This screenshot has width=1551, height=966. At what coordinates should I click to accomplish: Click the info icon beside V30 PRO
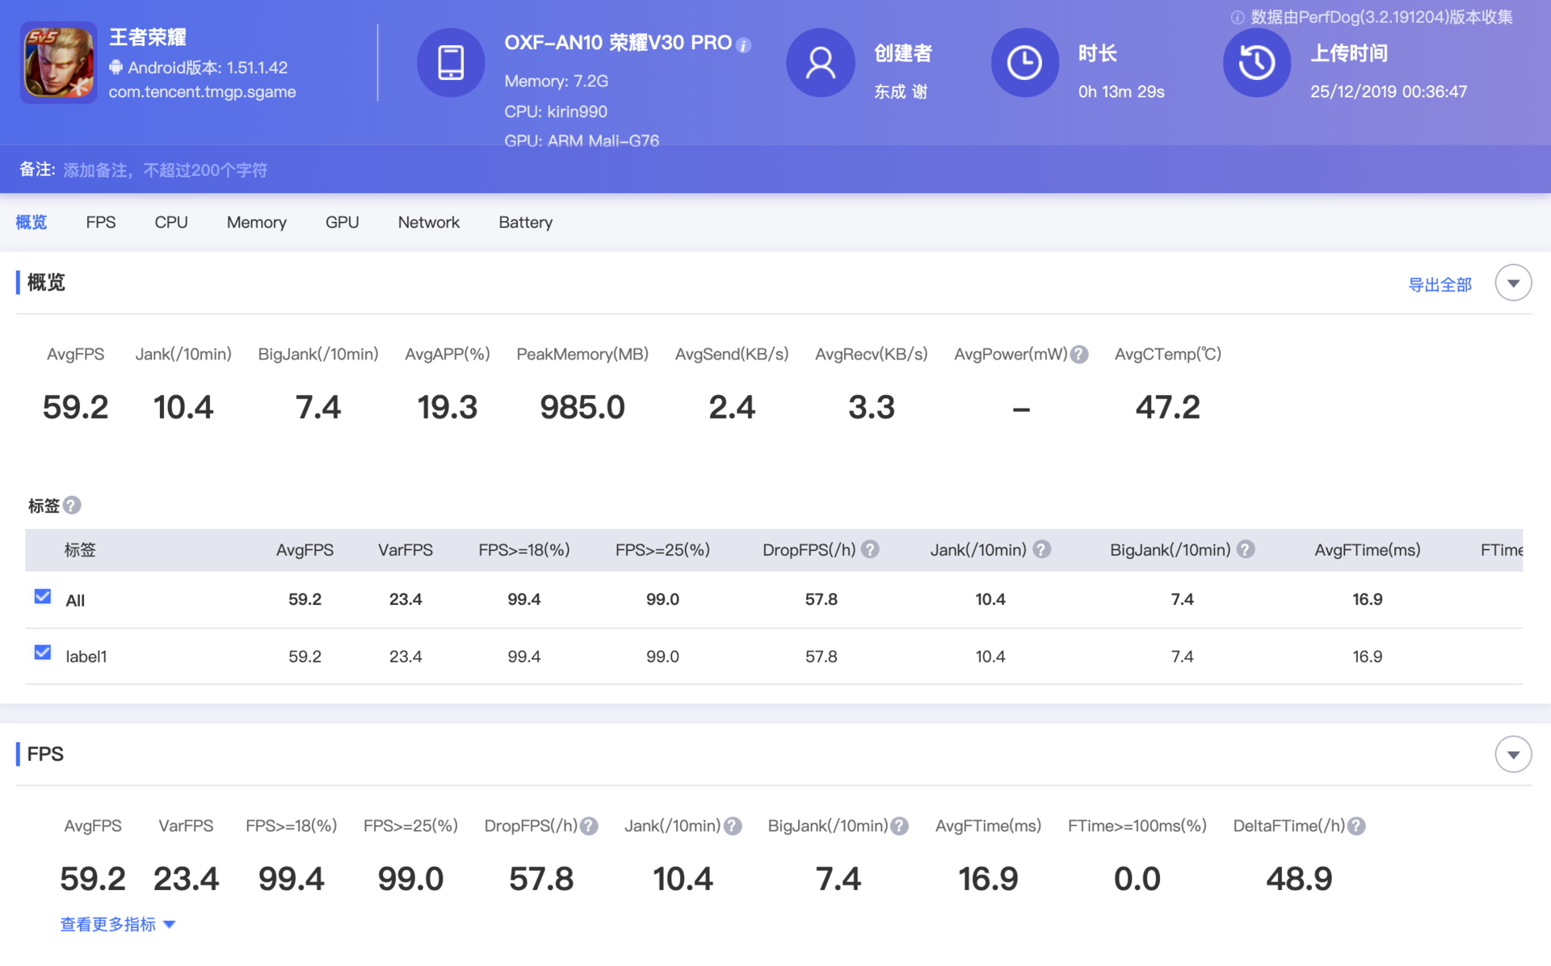tap(744, 45)
